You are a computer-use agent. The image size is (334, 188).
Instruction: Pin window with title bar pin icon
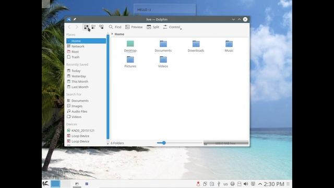[x=75, y=19]
